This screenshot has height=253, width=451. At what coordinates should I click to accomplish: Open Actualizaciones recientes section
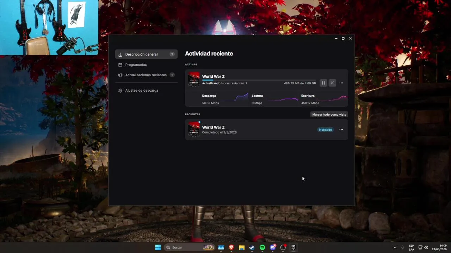coord(146,75)
